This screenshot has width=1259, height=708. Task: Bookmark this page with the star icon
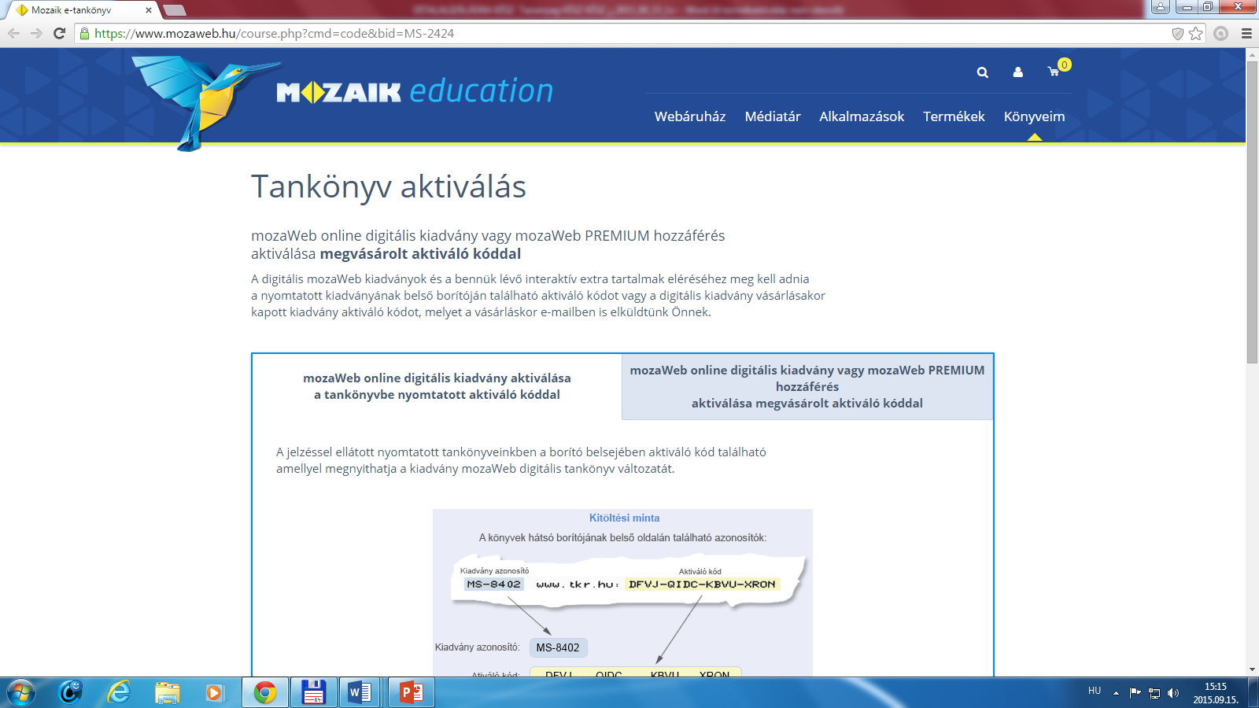click(1196, 33)
